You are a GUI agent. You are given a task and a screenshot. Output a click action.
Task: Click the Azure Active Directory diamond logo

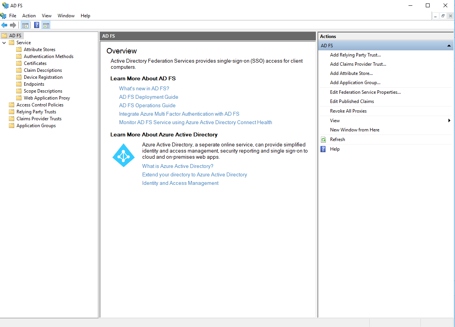123,155
